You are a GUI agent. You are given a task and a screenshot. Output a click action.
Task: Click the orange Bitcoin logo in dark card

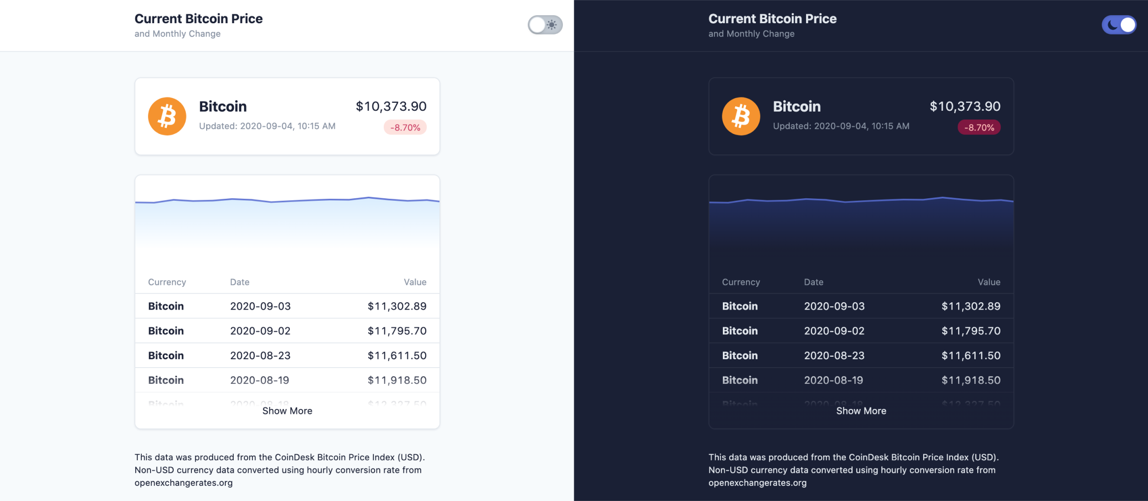point(741,117)
